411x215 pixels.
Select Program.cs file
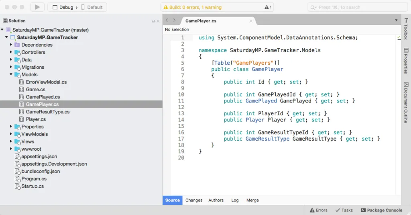pyautogui.click(x=34, y=179)
